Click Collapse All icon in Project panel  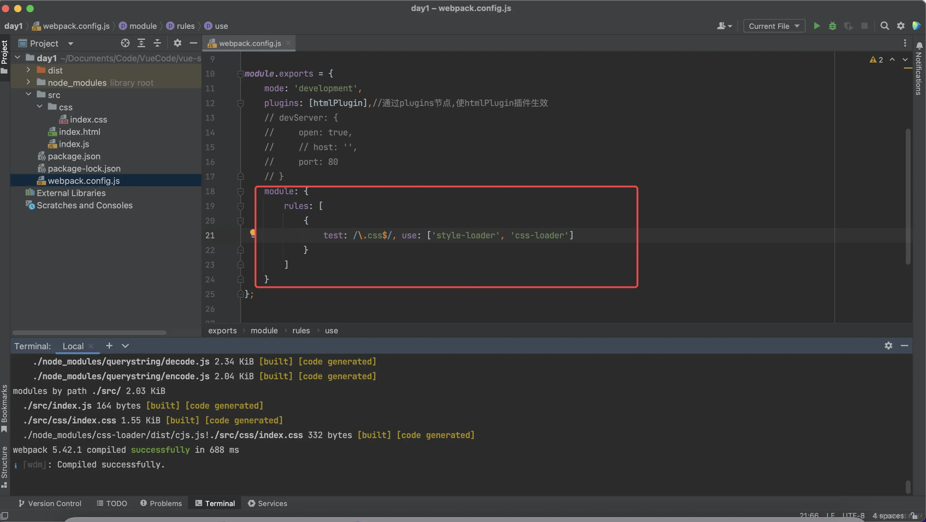[x=157, y=43]
